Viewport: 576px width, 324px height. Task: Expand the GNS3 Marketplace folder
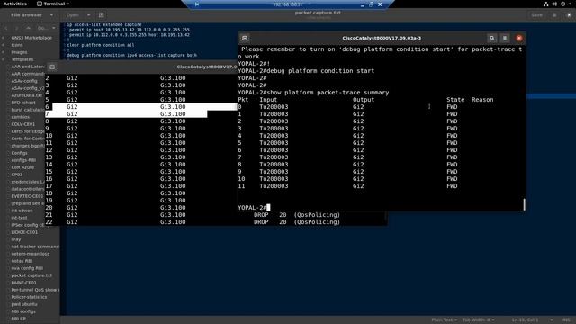[4, 38]
